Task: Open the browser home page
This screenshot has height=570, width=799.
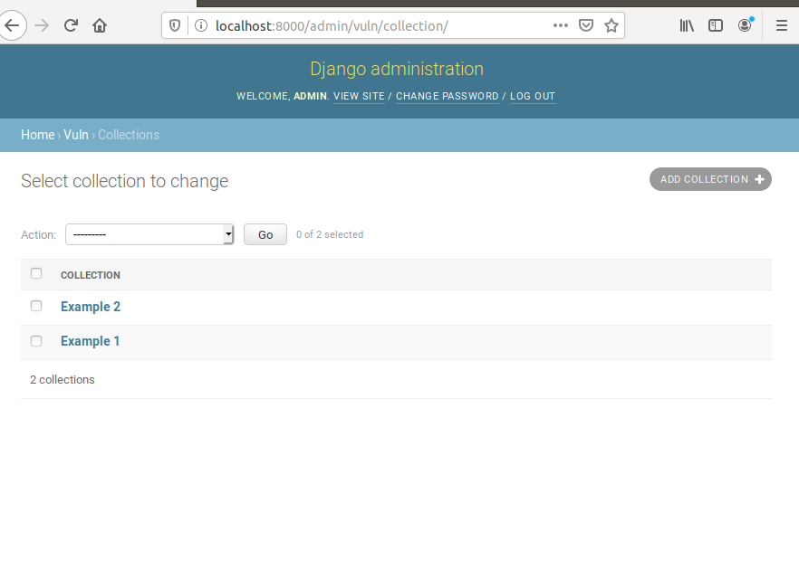Action: 100,25
